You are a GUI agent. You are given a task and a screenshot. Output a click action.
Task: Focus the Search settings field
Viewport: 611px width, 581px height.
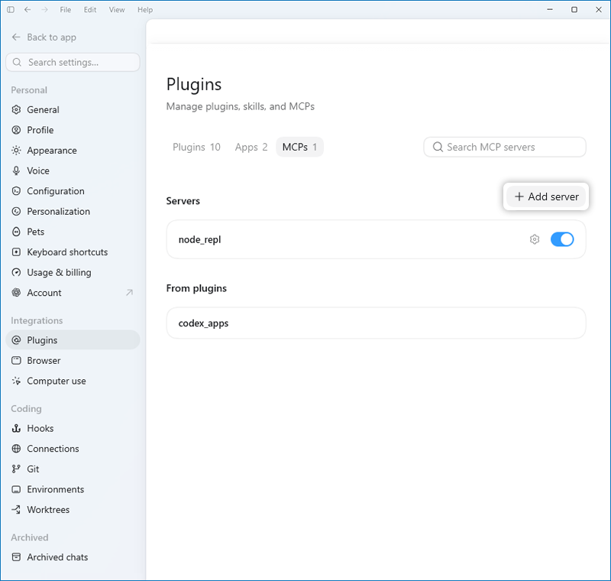tap(73, 63)
